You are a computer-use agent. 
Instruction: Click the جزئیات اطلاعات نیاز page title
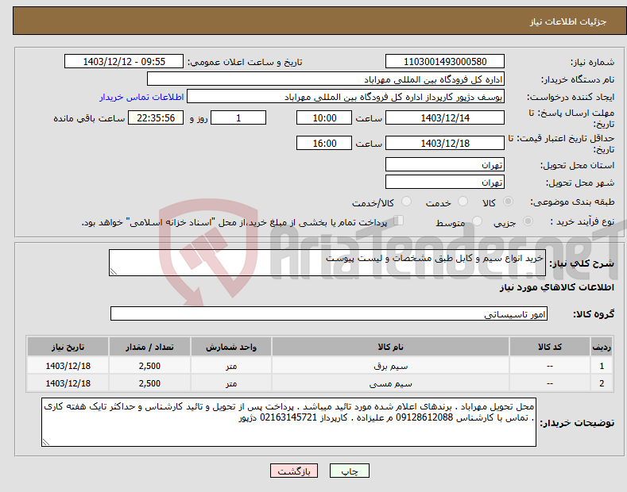coord(568,21)
